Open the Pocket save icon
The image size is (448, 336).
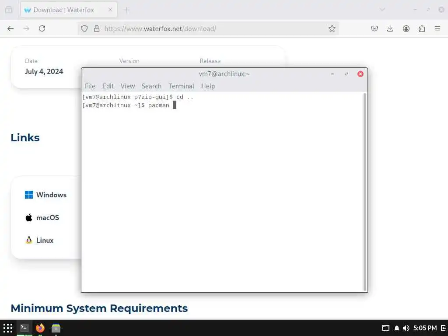tap(374, 28)
